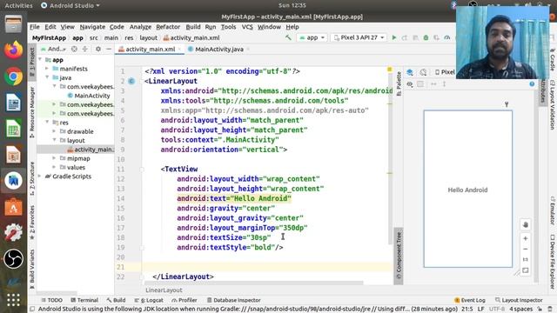Activate the pan hand tool in the preview
The image size is (557, 313).
coord(526,224)
